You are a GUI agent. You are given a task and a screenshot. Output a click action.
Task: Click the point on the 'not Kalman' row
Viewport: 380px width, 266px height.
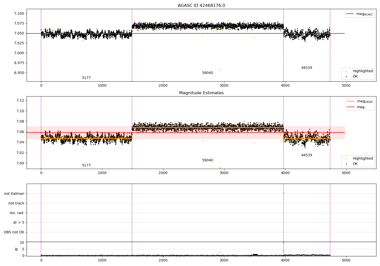coord(283,194)
